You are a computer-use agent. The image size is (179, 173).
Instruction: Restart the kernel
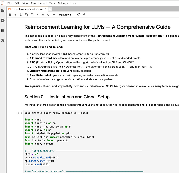(48, 15)
